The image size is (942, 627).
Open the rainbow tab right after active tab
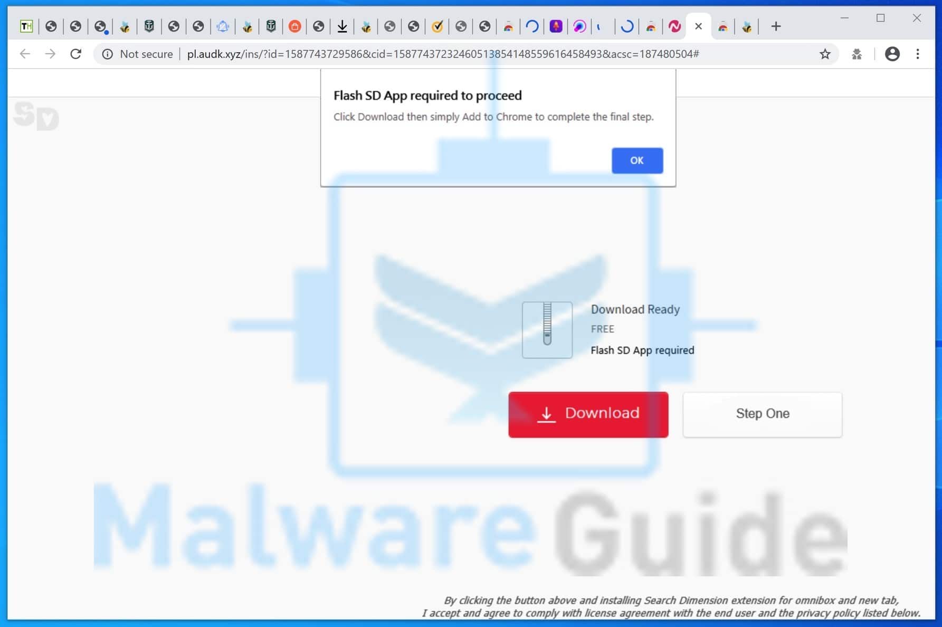click(x=723, y=26)
